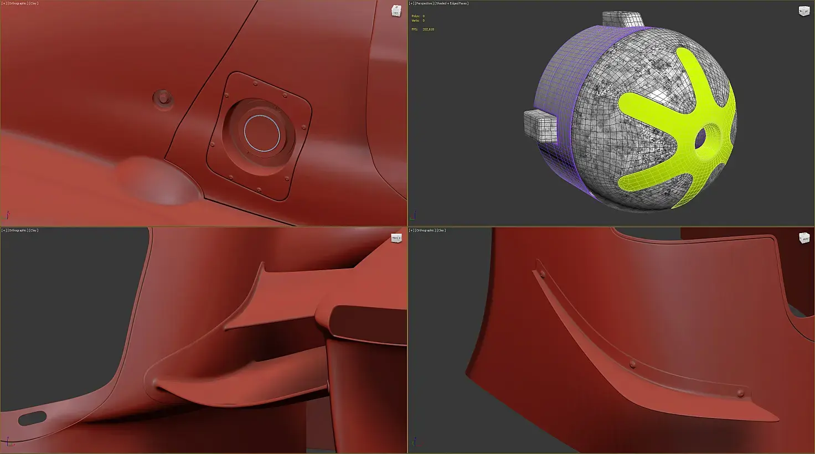Screen dimensions: 815x454
Task: Open the Clay menu in the riveted strip viewport
Action: 441,230
